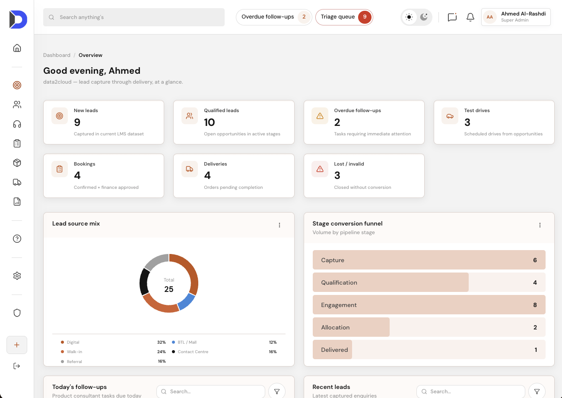
Task: Open the Test drives summary card
Action: (494, 122)
